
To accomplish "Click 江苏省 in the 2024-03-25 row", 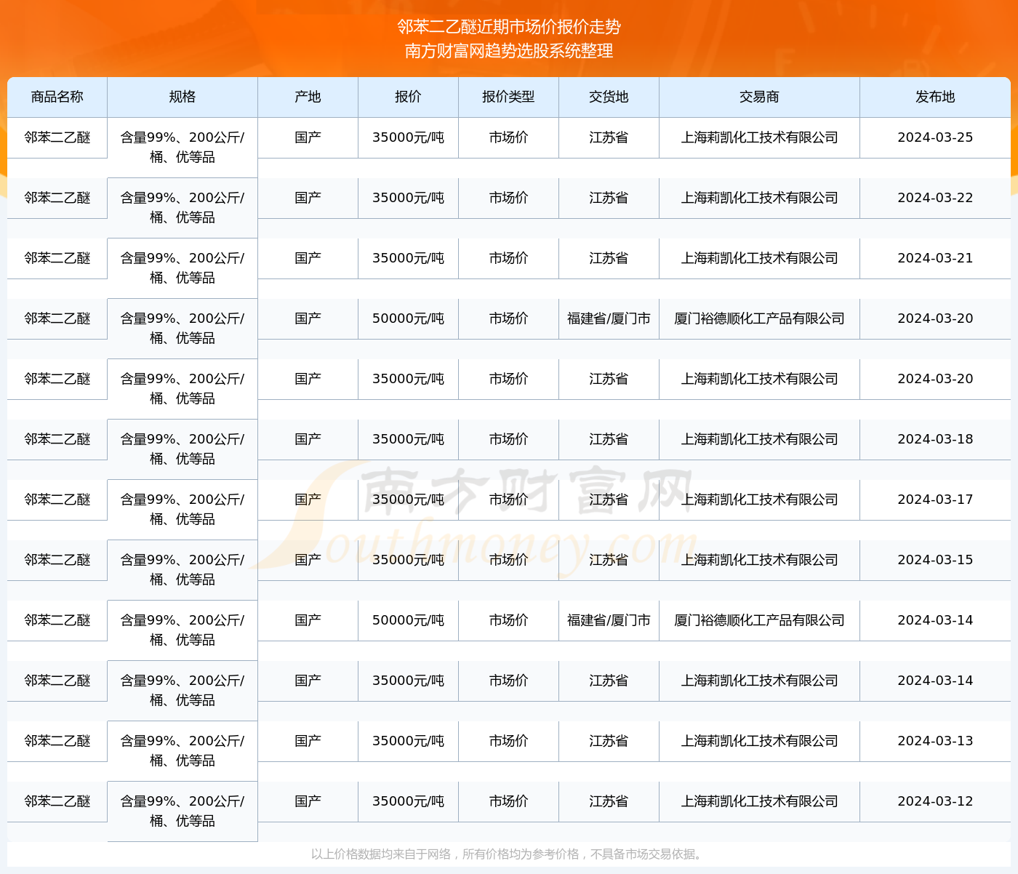I will (609, 137).
